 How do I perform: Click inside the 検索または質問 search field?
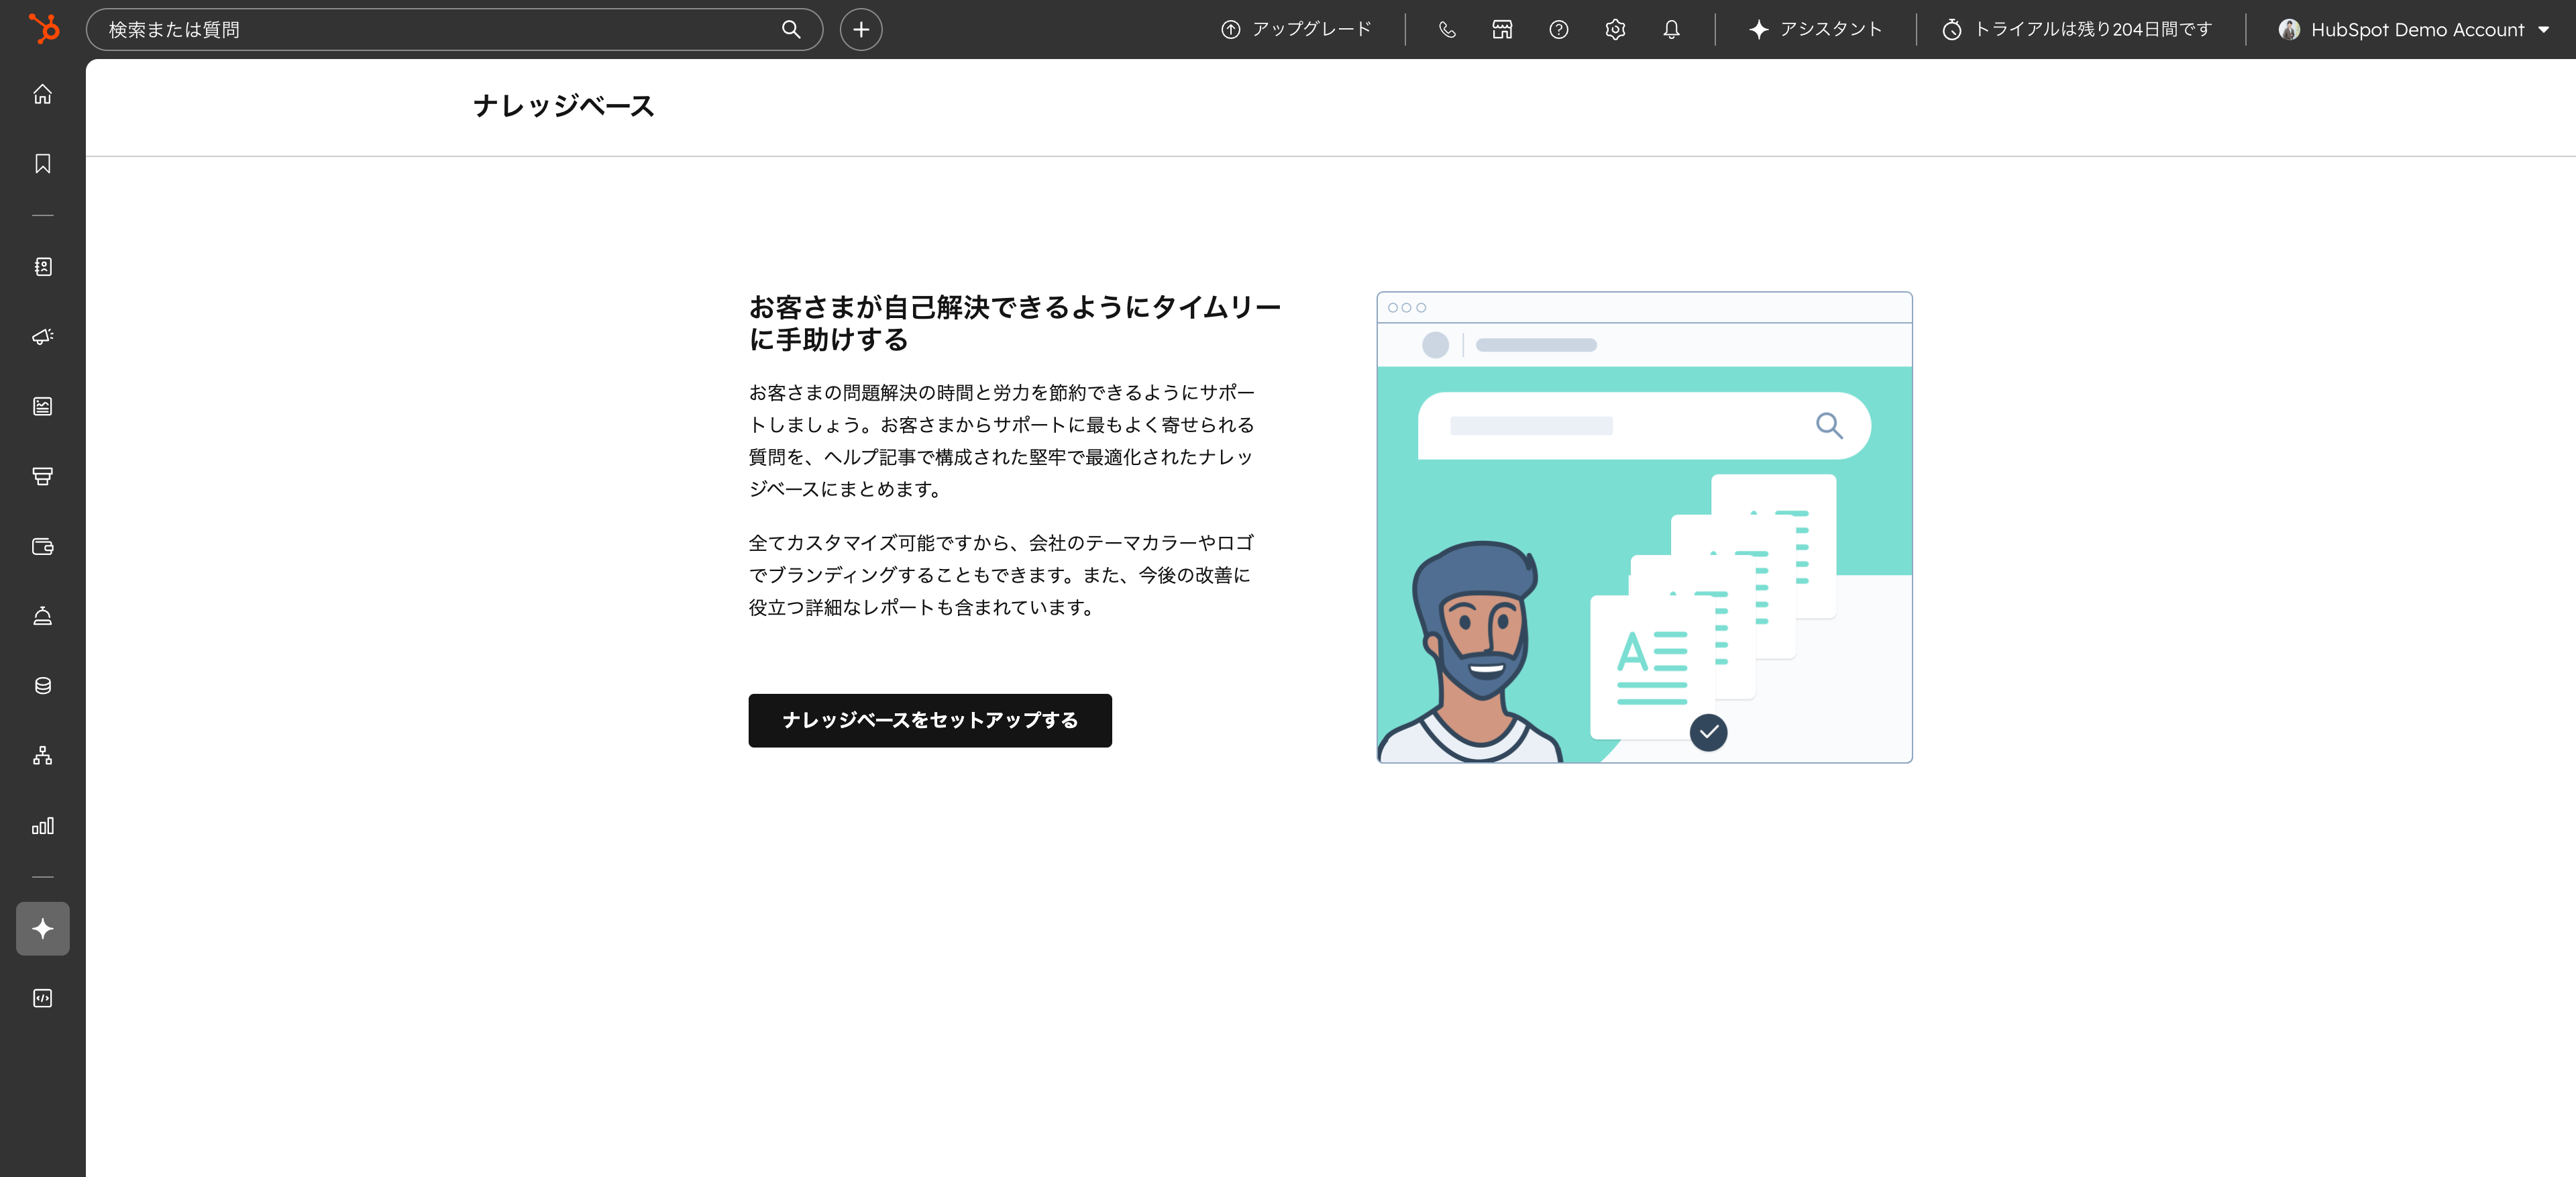[400, 29]
